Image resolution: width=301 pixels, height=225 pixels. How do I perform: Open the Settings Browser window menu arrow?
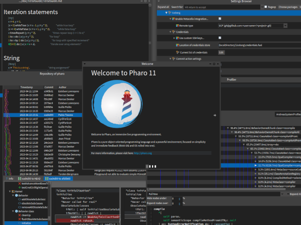pyautogui.click(x=159, y=1)
